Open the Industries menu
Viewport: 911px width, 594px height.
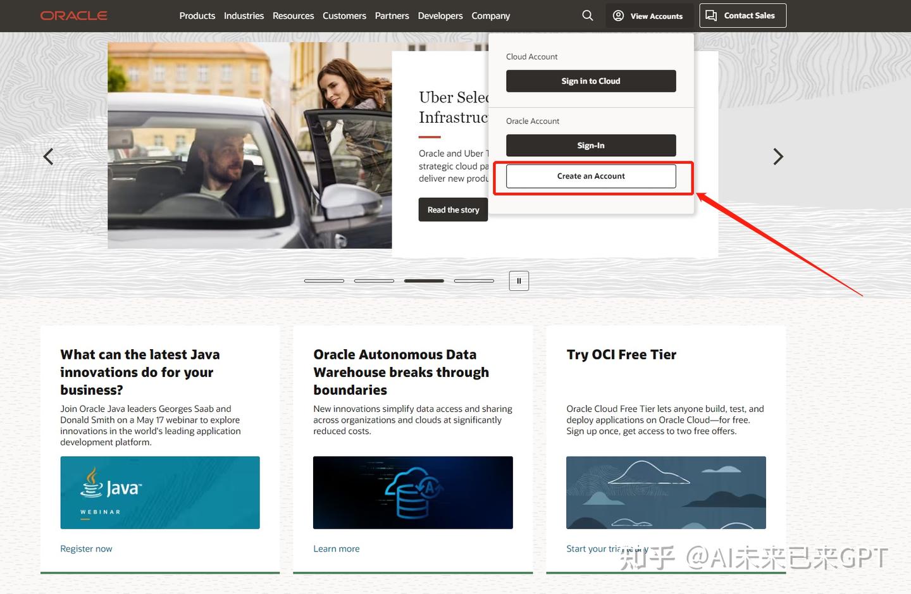[x=244, y=16]
